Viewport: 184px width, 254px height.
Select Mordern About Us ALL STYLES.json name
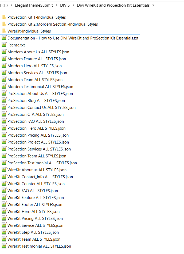pyautogui.click(x=38, y=52)
